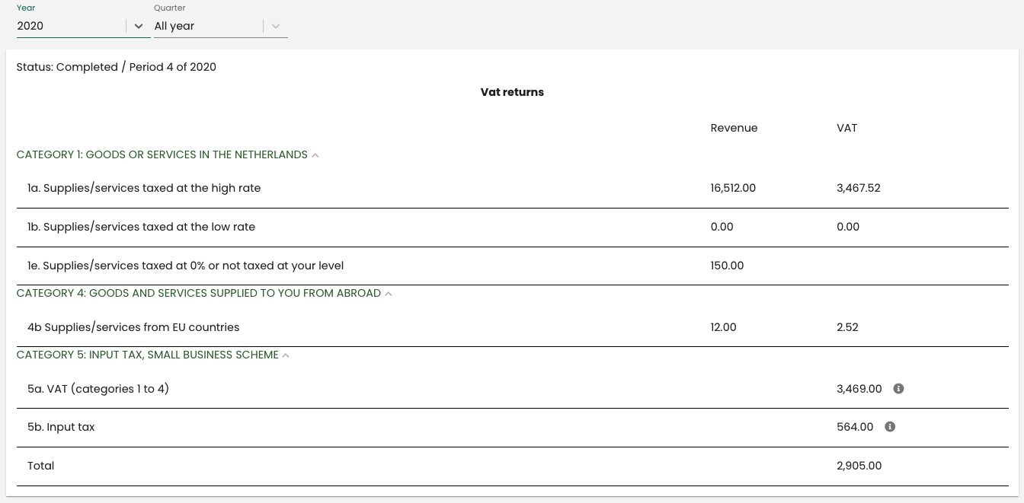
Task: Click the Quarter field showing All year
Action: (207, 26)
